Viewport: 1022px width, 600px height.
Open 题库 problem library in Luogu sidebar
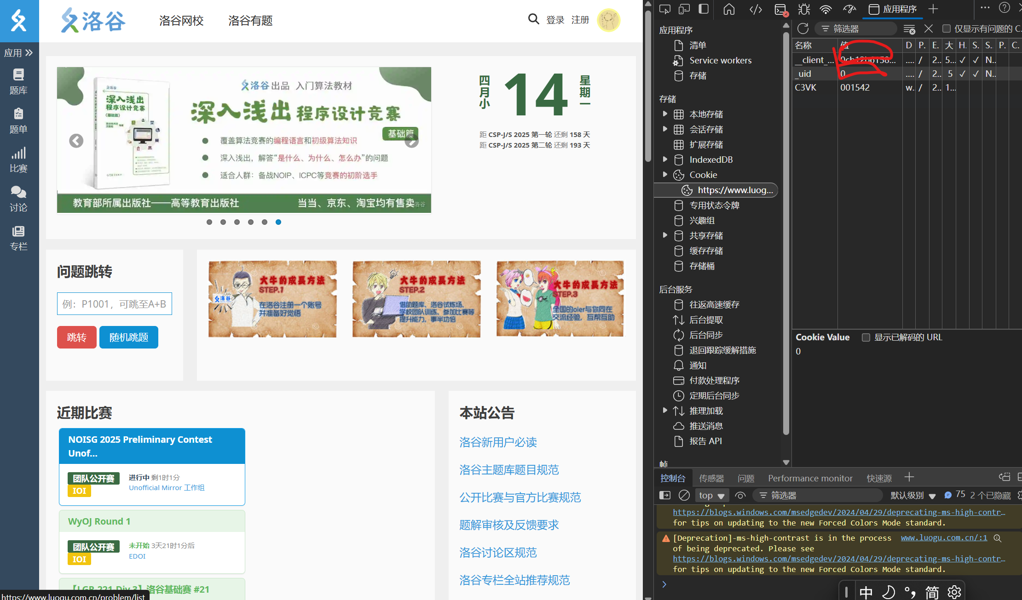[19, 81]
